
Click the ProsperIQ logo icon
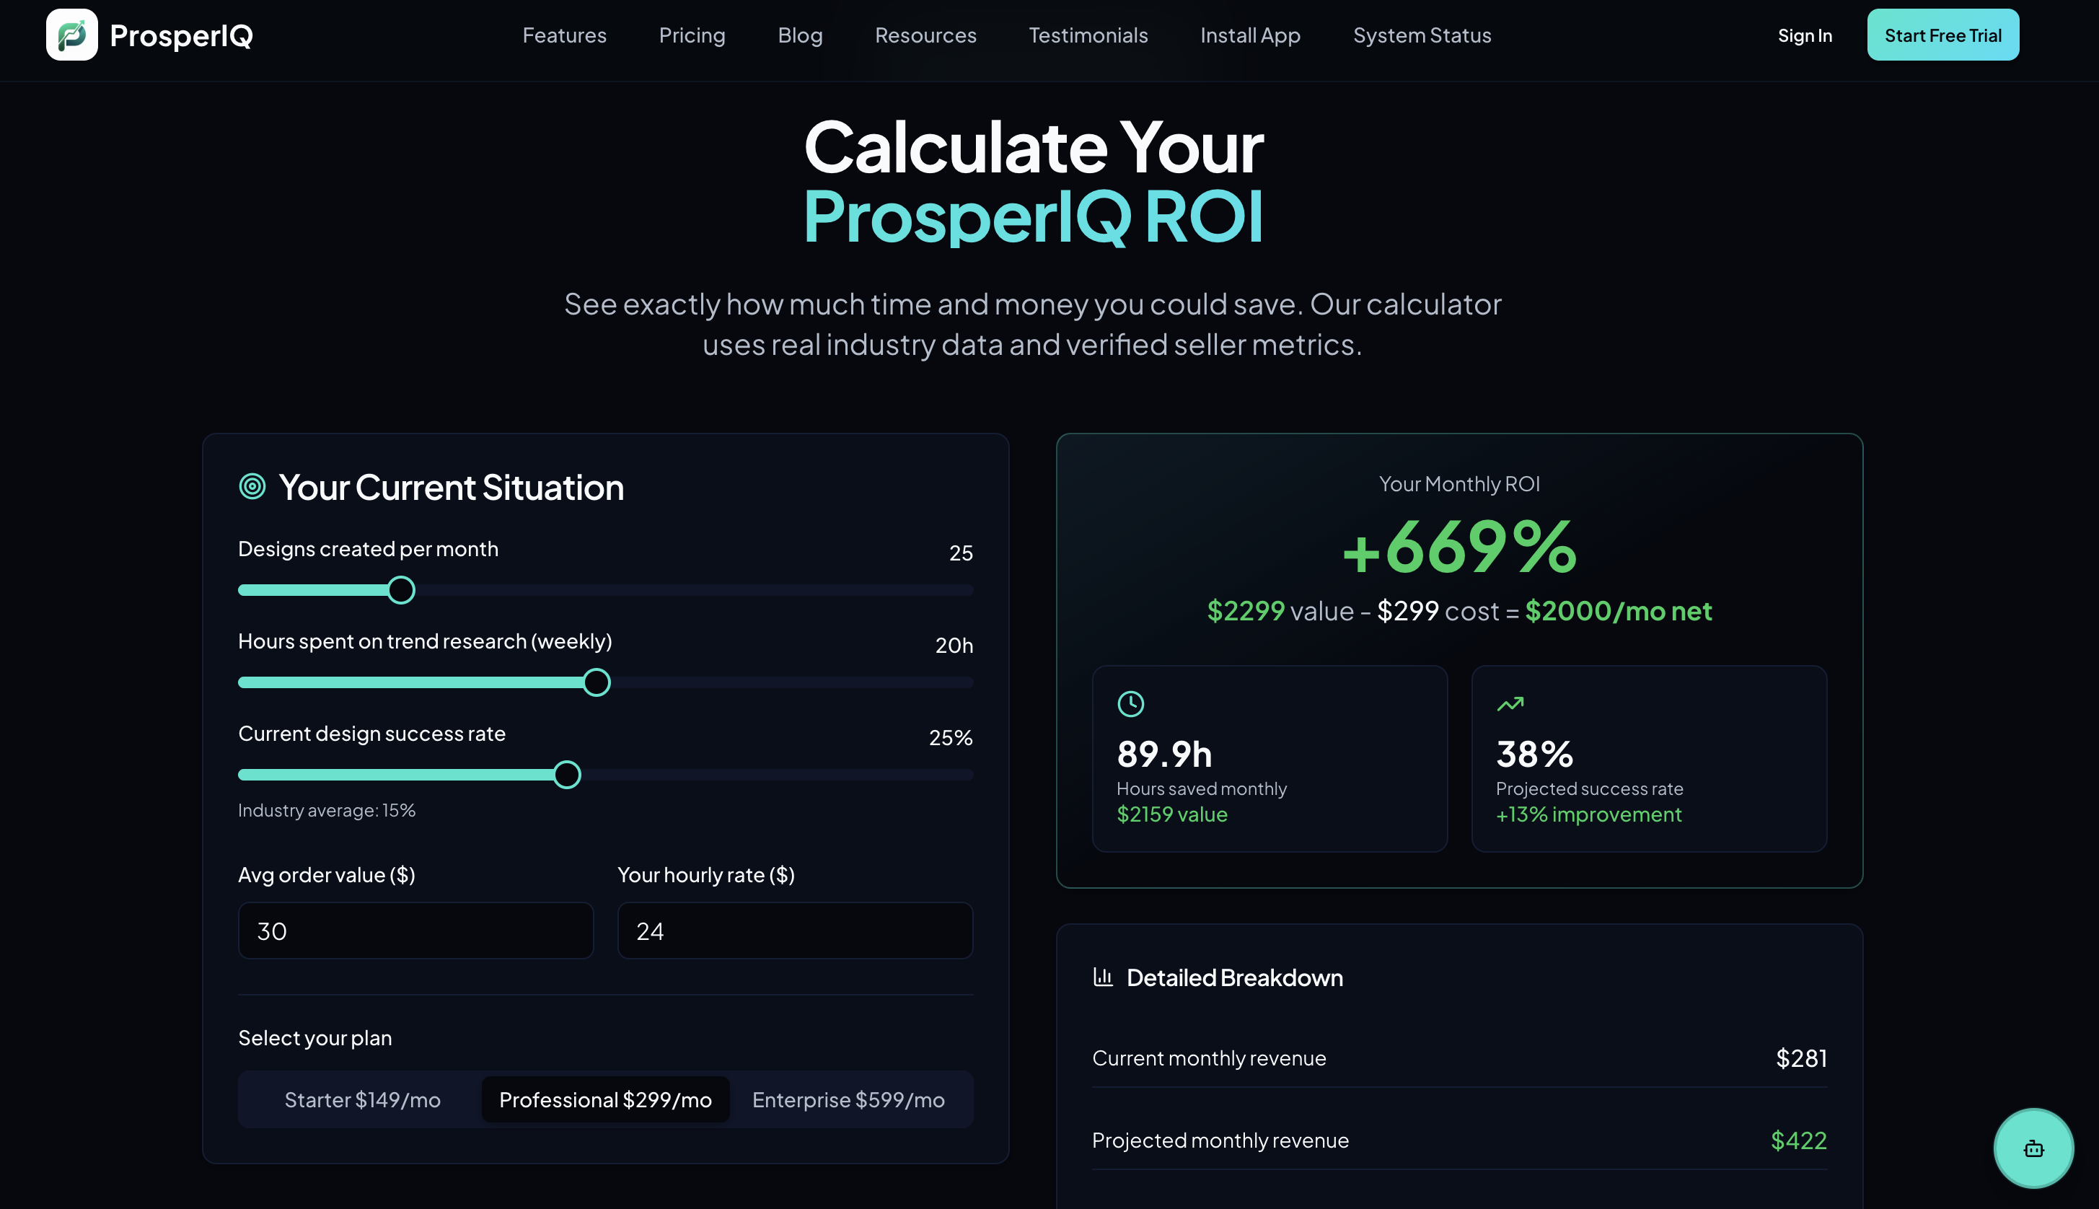point(71,34)
